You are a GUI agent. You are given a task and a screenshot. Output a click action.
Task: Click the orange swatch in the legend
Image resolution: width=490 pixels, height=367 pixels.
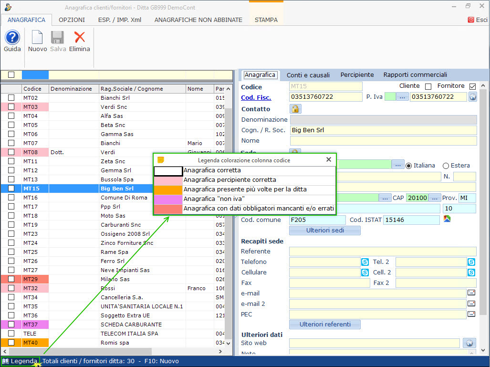(x=168, y=189)
